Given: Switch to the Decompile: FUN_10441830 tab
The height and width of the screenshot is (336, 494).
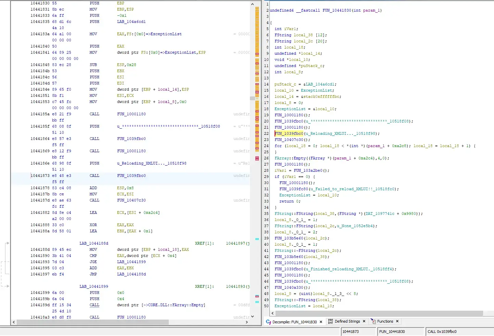Looking at the screenshot, I should 294,322.
